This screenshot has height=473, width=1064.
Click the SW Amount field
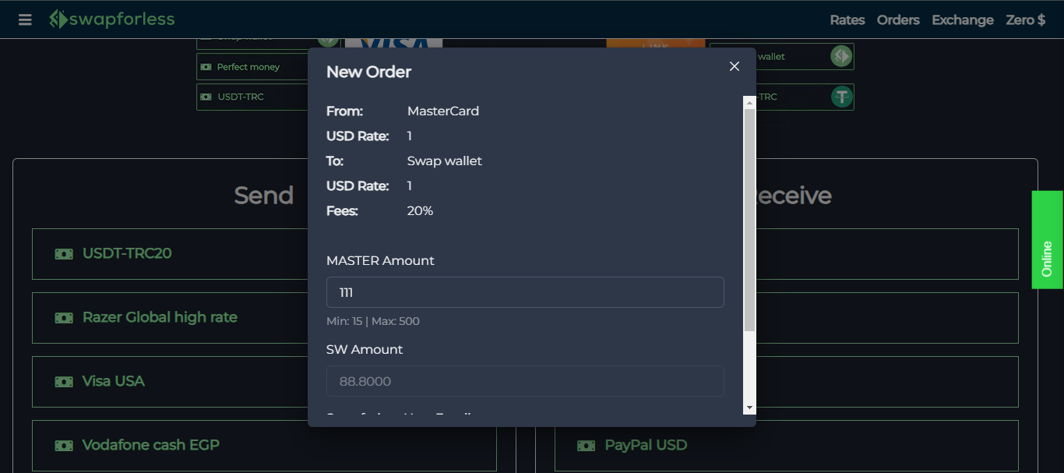[524, 381]
